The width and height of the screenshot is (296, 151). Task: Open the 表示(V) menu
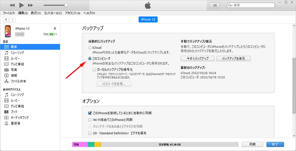[x=36, y=13]
